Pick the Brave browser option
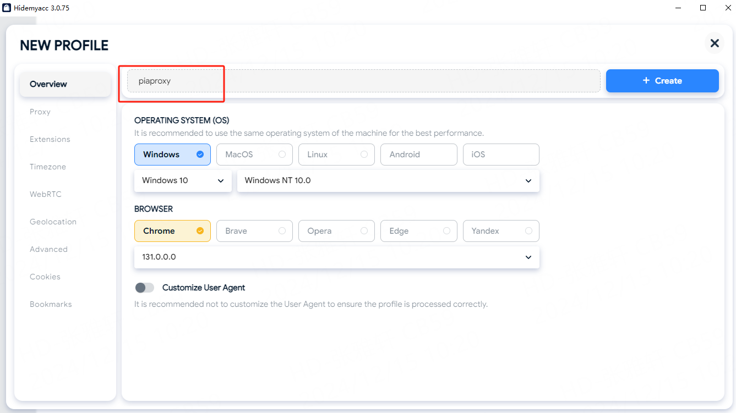 click(x=254, y=231)
